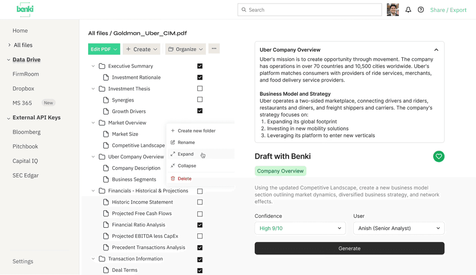The image size is (476, 275).
Task: Click the Share / Export link
Action: [448, 10]
